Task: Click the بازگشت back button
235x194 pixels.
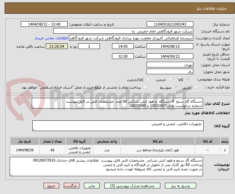Action: [72, 186]
